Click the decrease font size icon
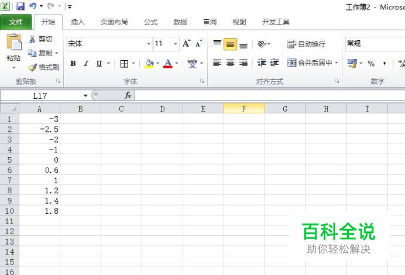 199,44
